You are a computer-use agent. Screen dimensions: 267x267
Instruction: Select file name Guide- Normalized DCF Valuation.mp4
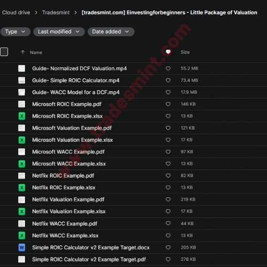[80, 68]
